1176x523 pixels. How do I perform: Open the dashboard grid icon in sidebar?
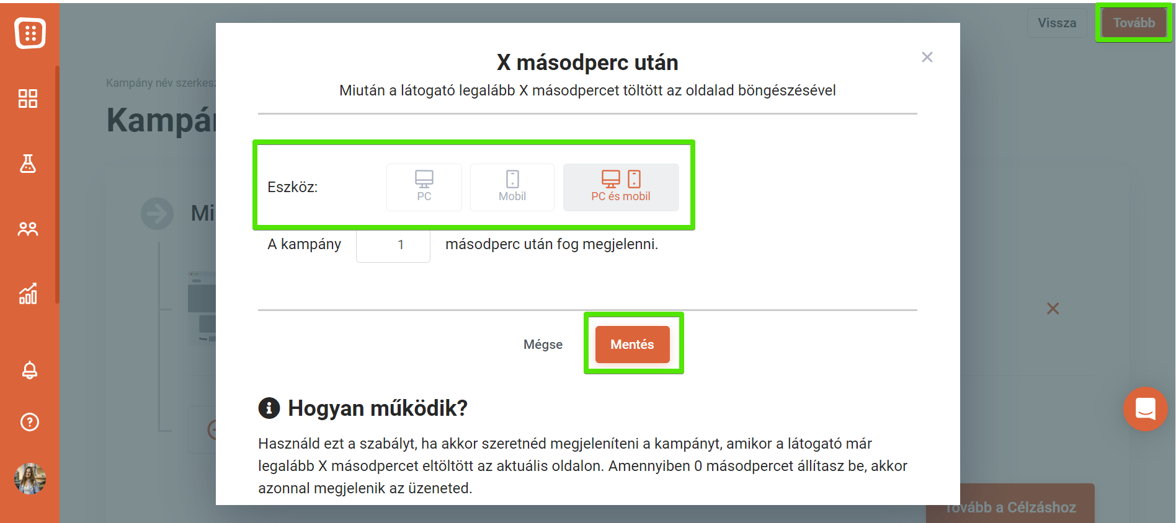click(28, 99)
